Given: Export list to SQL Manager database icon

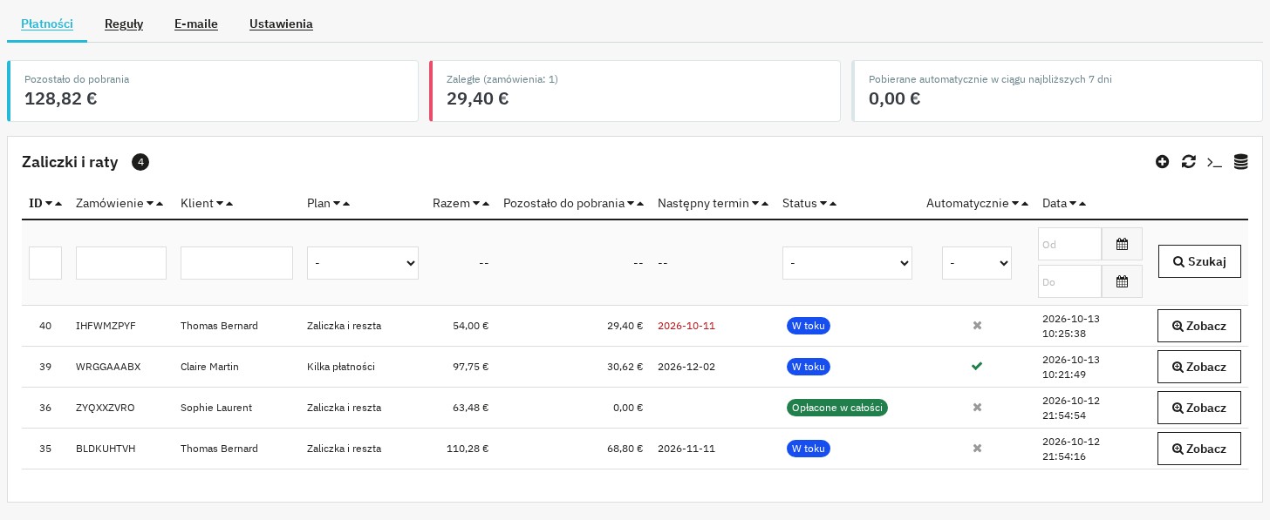Looking at the screenshot, I should coord(1240,162).
